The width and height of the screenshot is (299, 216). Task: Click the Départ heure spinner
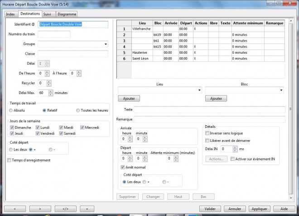pos(126,159)
